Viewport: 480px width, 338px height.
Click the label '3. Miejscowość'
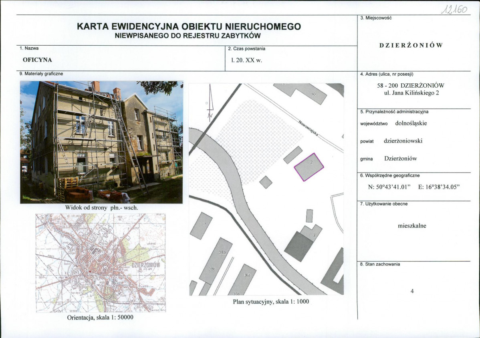(376, 18)
